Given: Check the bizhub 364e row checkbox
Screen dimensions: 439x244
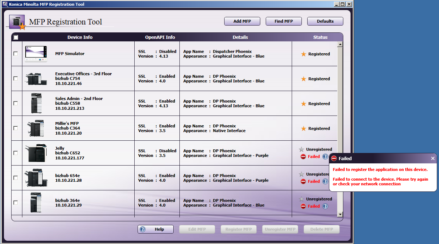Looking at the screenshot, I should (16, 203).
